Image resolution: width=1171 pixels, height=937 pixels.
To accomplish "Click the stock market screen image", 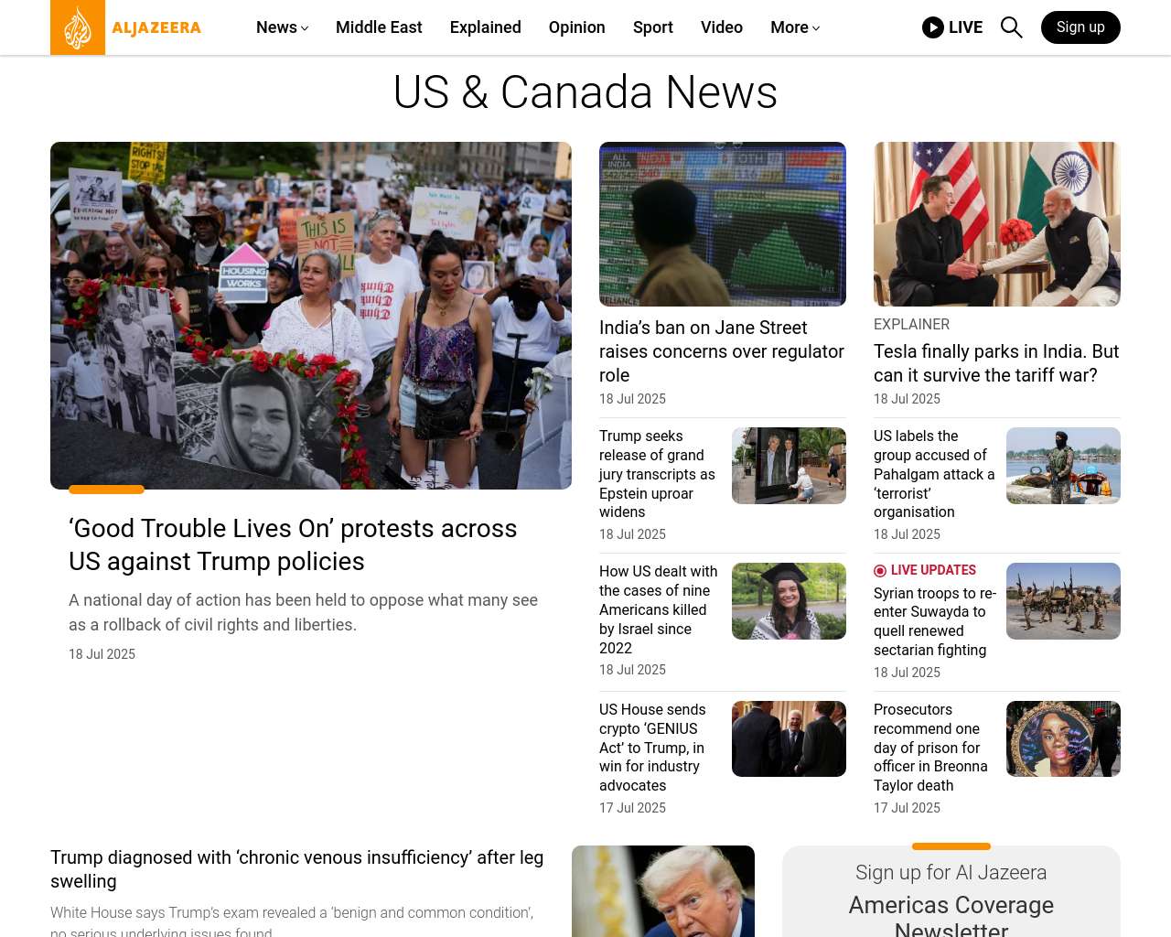I will (723, 224).
